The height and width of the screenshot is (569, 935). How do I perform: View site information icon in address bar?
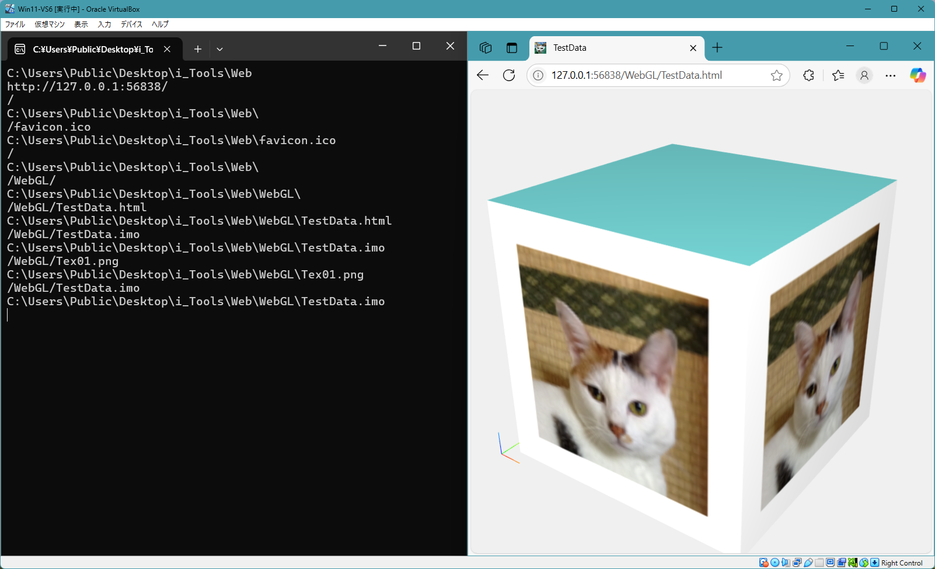click(x=538, y=75)
